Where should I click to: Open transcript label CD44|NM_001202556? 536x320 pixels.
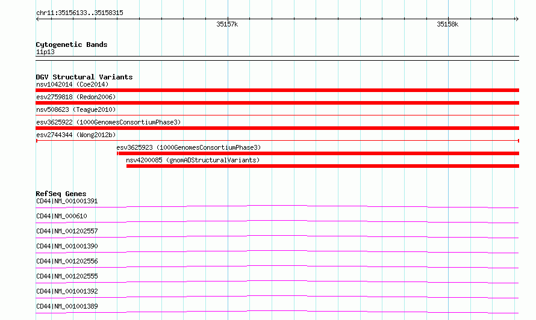[x=67, y=261]
